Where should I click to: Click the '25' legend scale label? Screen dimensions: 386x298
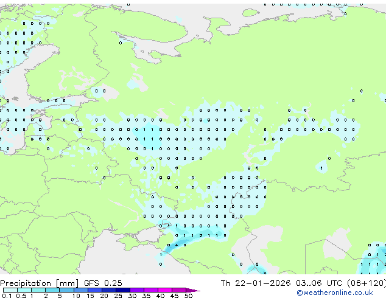[118, 296]
